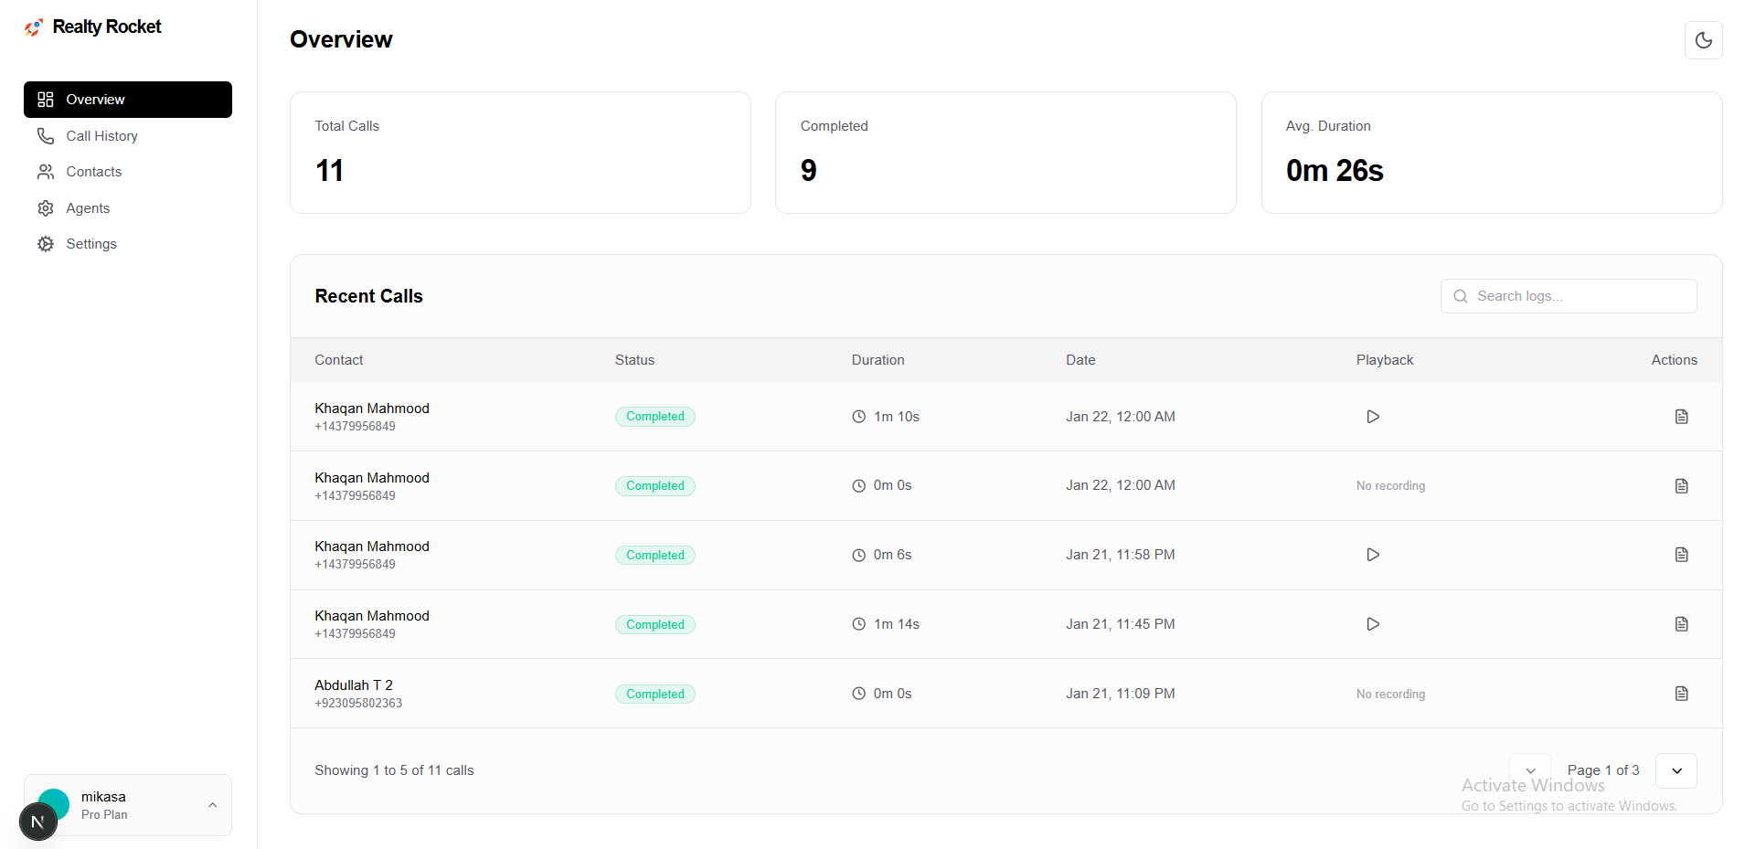
Task: Click No recording in Abdullah T 2 row
Action: click(1391, 695)
